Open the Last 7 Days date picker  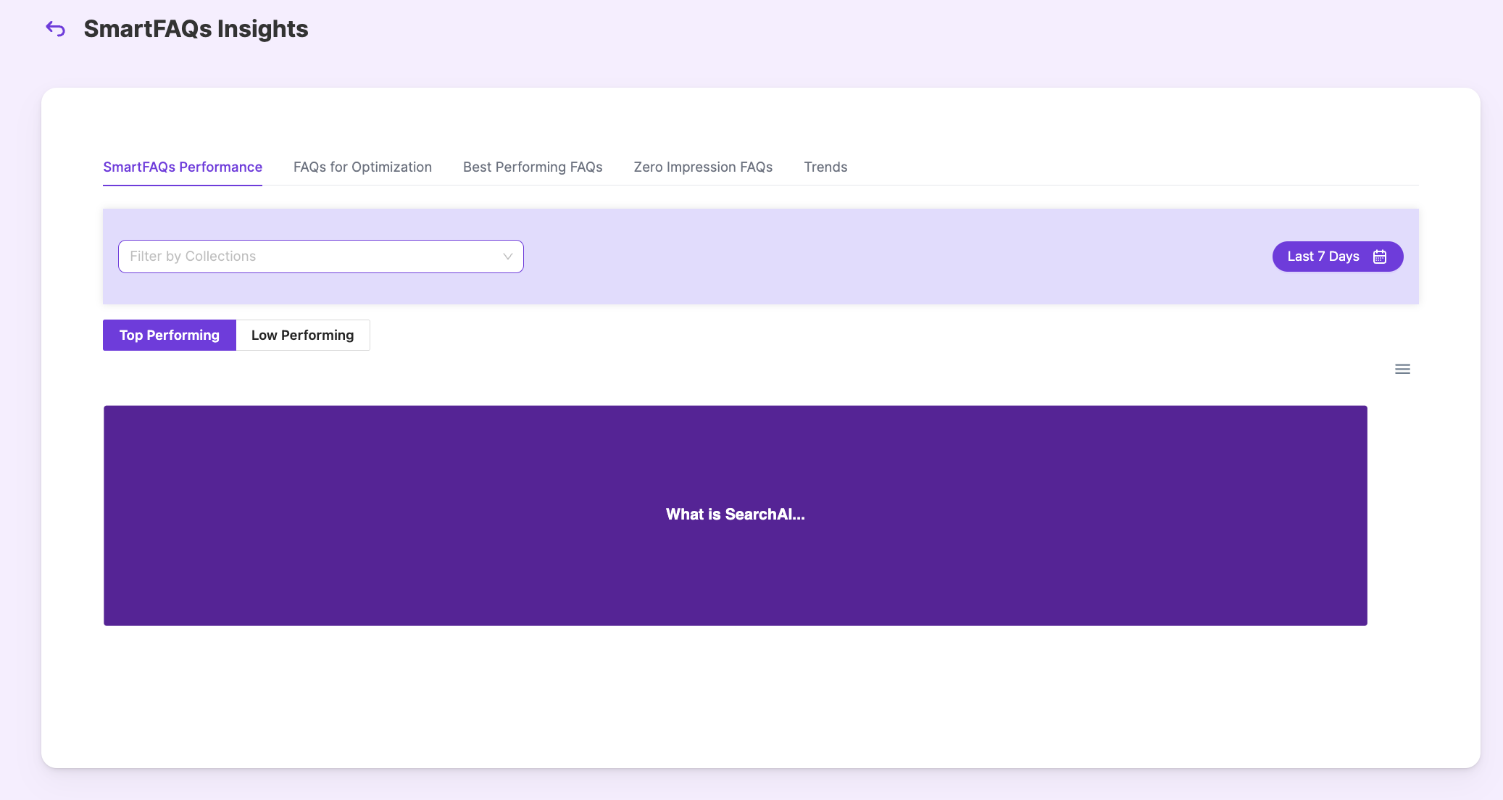[1337, 257]
